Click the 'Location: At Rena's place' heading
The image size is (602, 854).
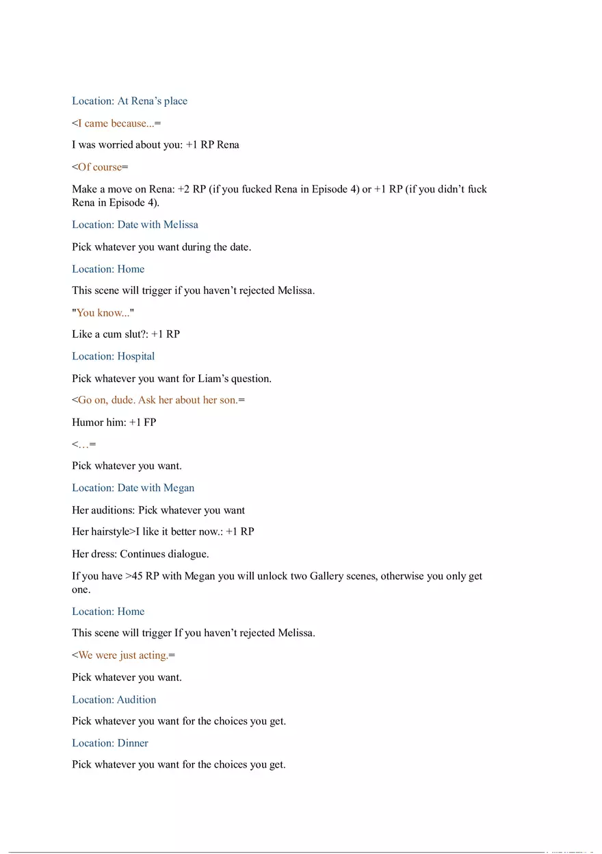[x=129, y=101]
